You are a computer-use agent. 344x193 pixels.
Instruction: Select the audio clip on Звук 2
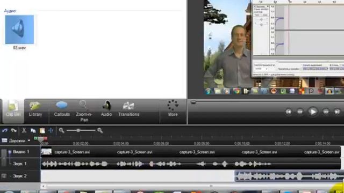pyautogui.click(x=289, y=176)
